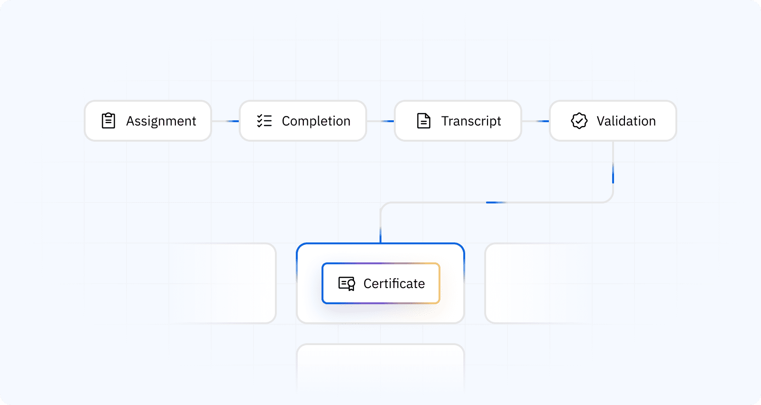Click the Certificate ribbon icon
Image resolution: width=761 pixels, height=405 pixels.
347,283
